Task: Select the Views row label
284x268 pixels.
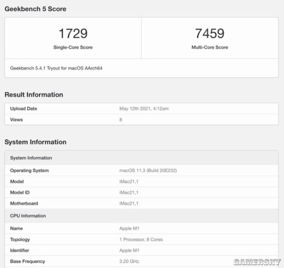Action: (17, 120)
